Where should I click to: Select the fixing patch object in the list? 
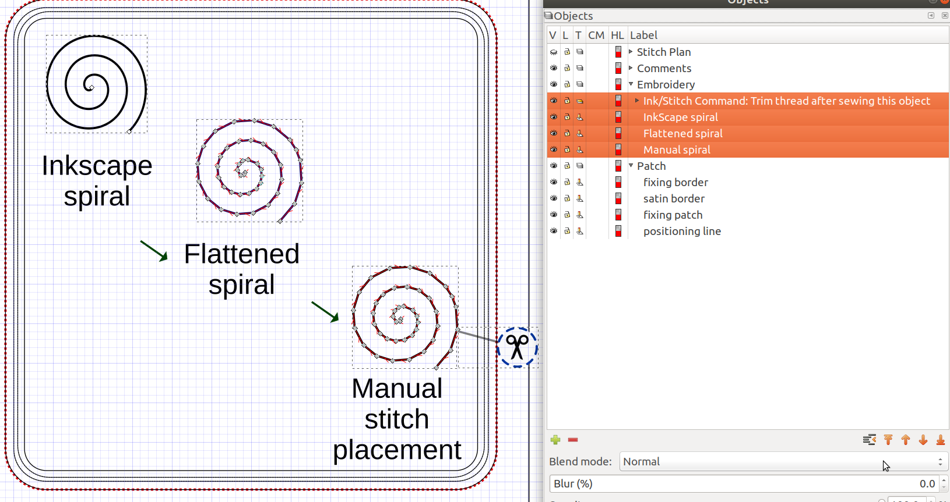click(673, 215)
